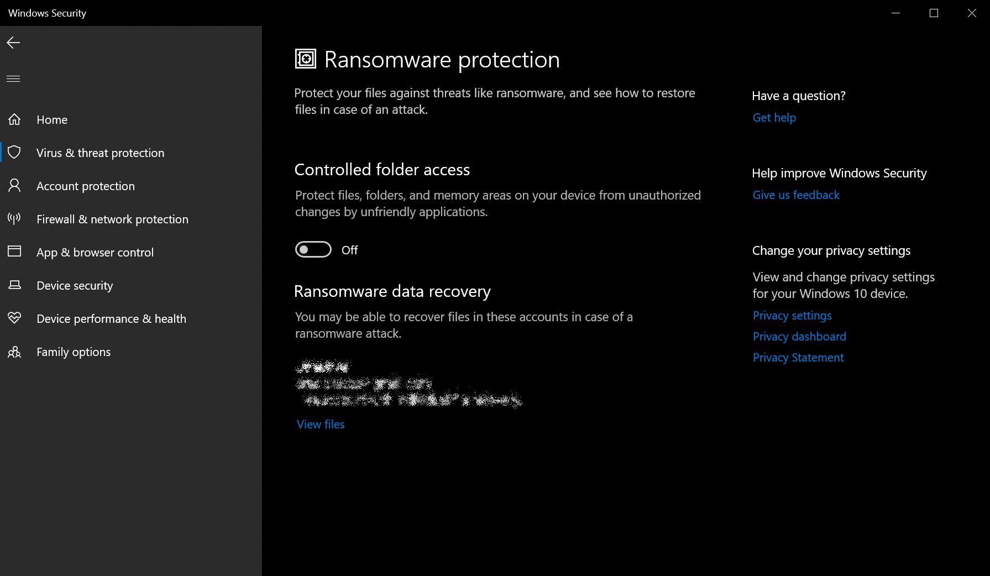Open the Privacy dashboard link

click(x=799, y=337)
